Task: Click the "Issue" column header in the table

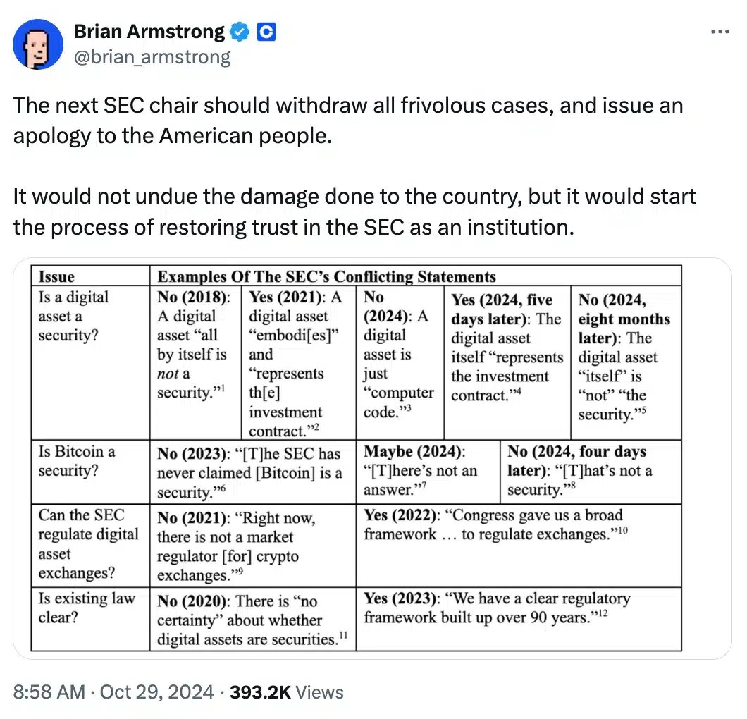Action: 56,276
